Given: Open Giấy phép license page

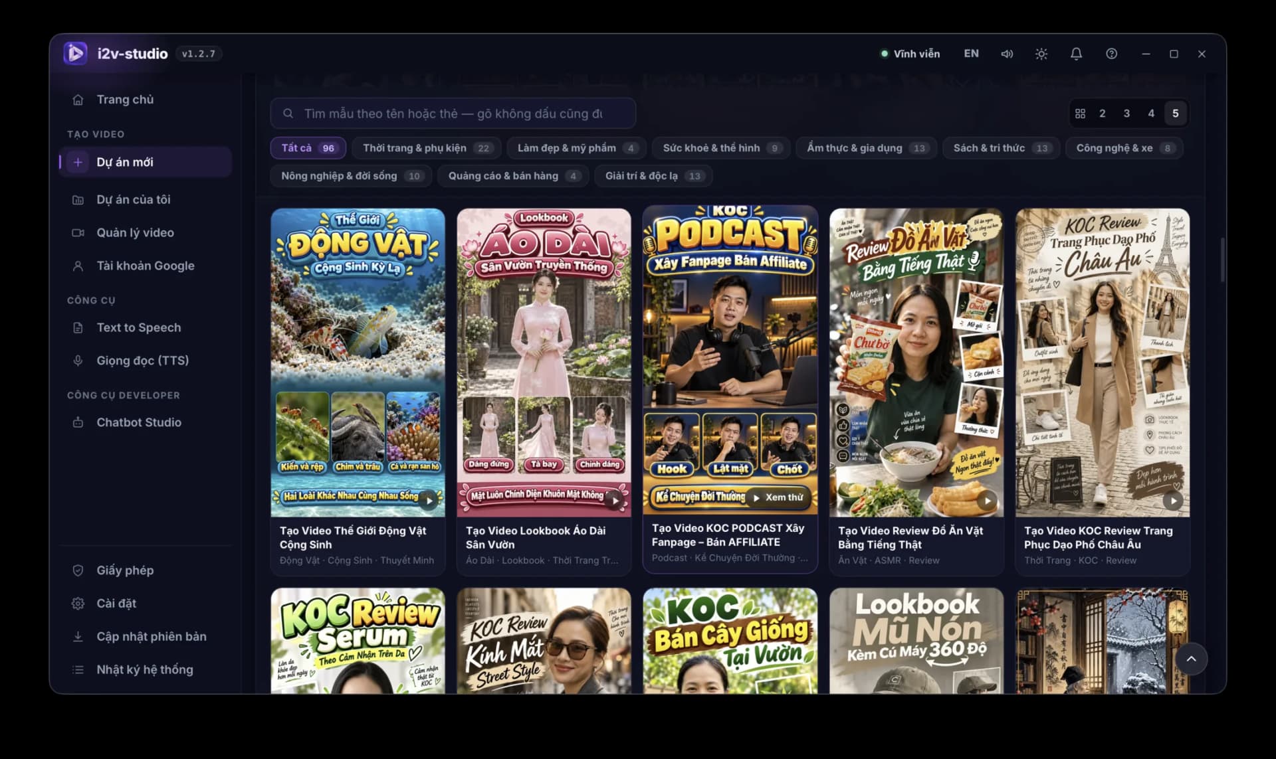Looking at the screenshot, I should (x=145, y=570).
